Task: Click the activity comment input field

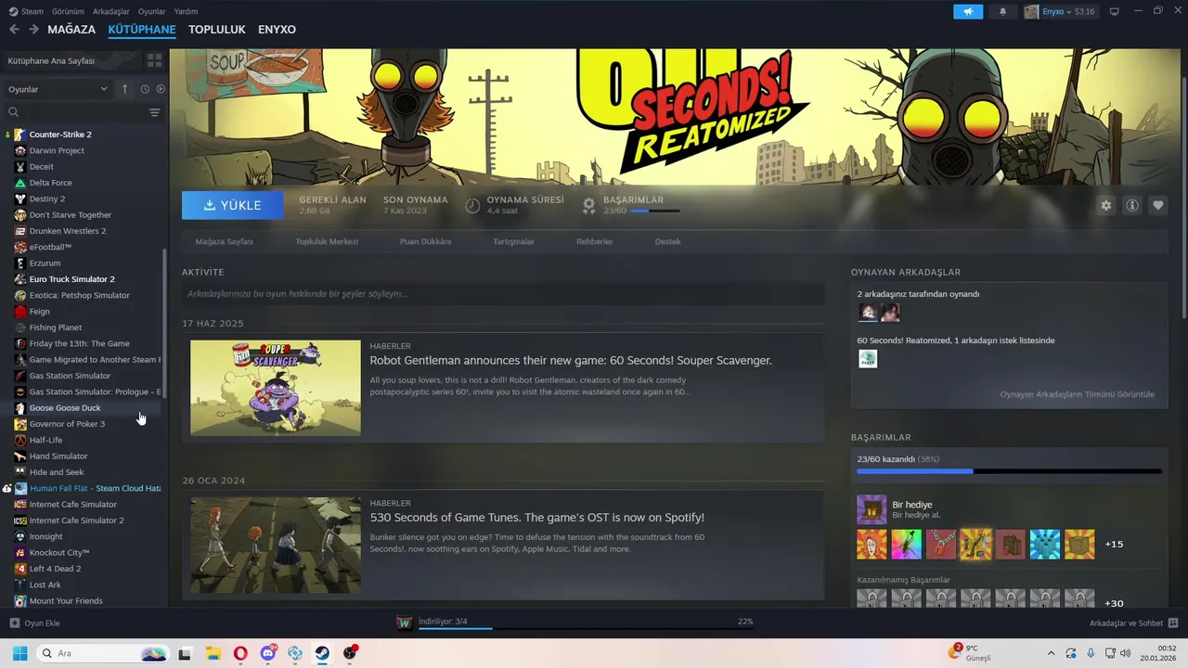Action: click(503, 294)
